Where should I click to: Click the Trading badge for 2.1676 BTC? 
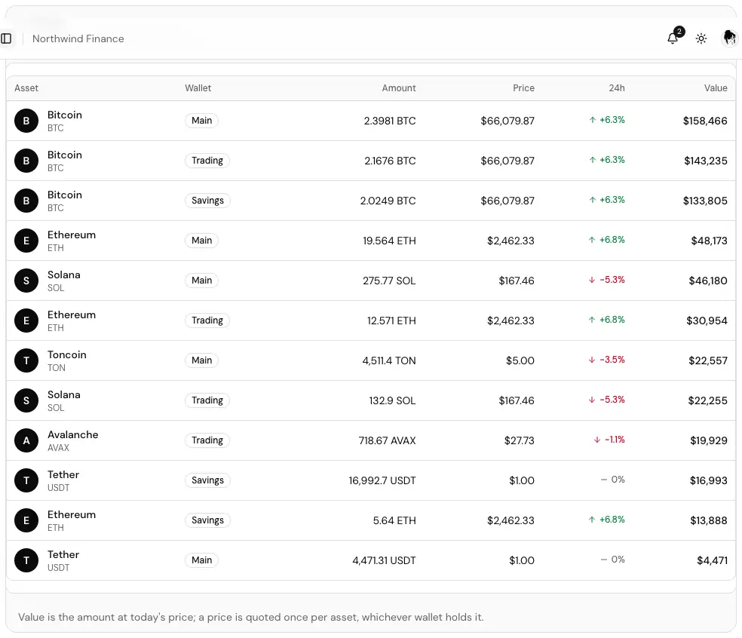coord(207,161)
